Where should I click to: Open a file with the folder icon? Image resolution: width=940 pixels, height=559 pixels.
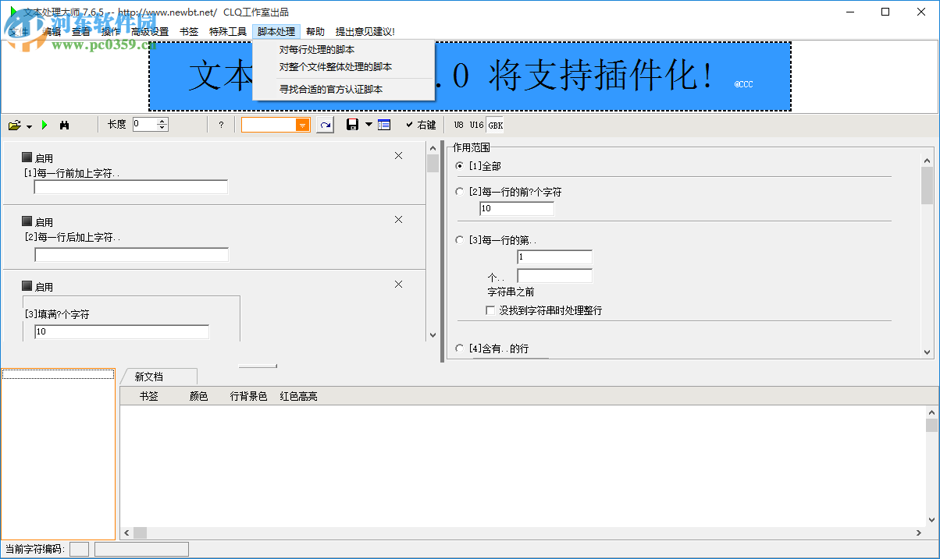pos(13,124)
